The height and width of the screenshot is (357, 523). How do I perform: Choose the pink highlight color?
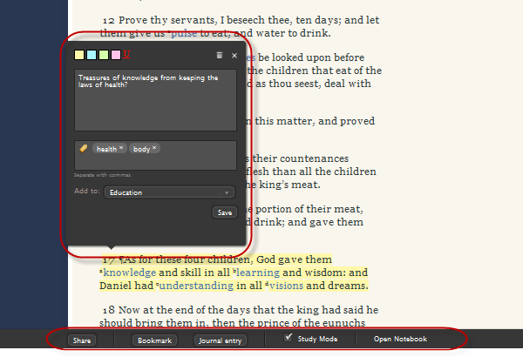click(115, 55)
